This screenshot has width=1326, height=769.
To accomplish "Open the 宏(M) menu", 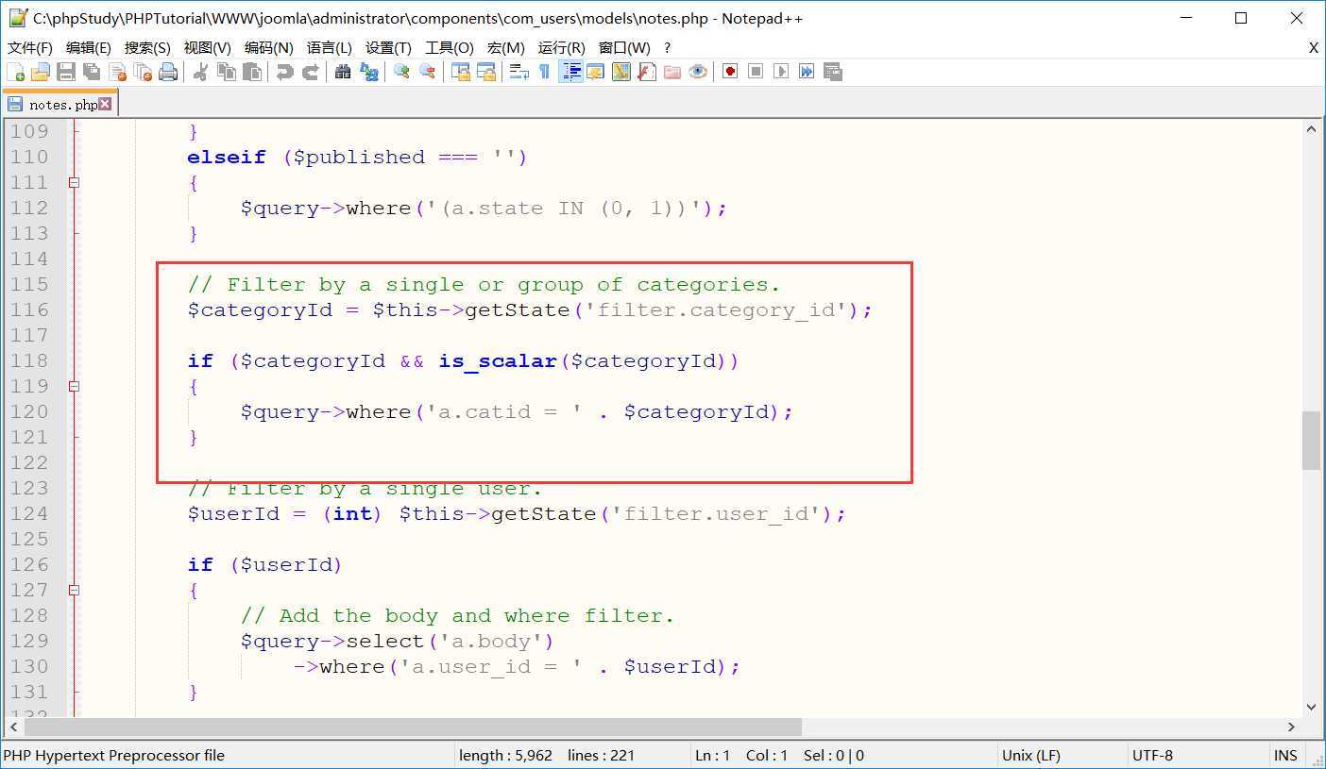I will pos(506,47).
